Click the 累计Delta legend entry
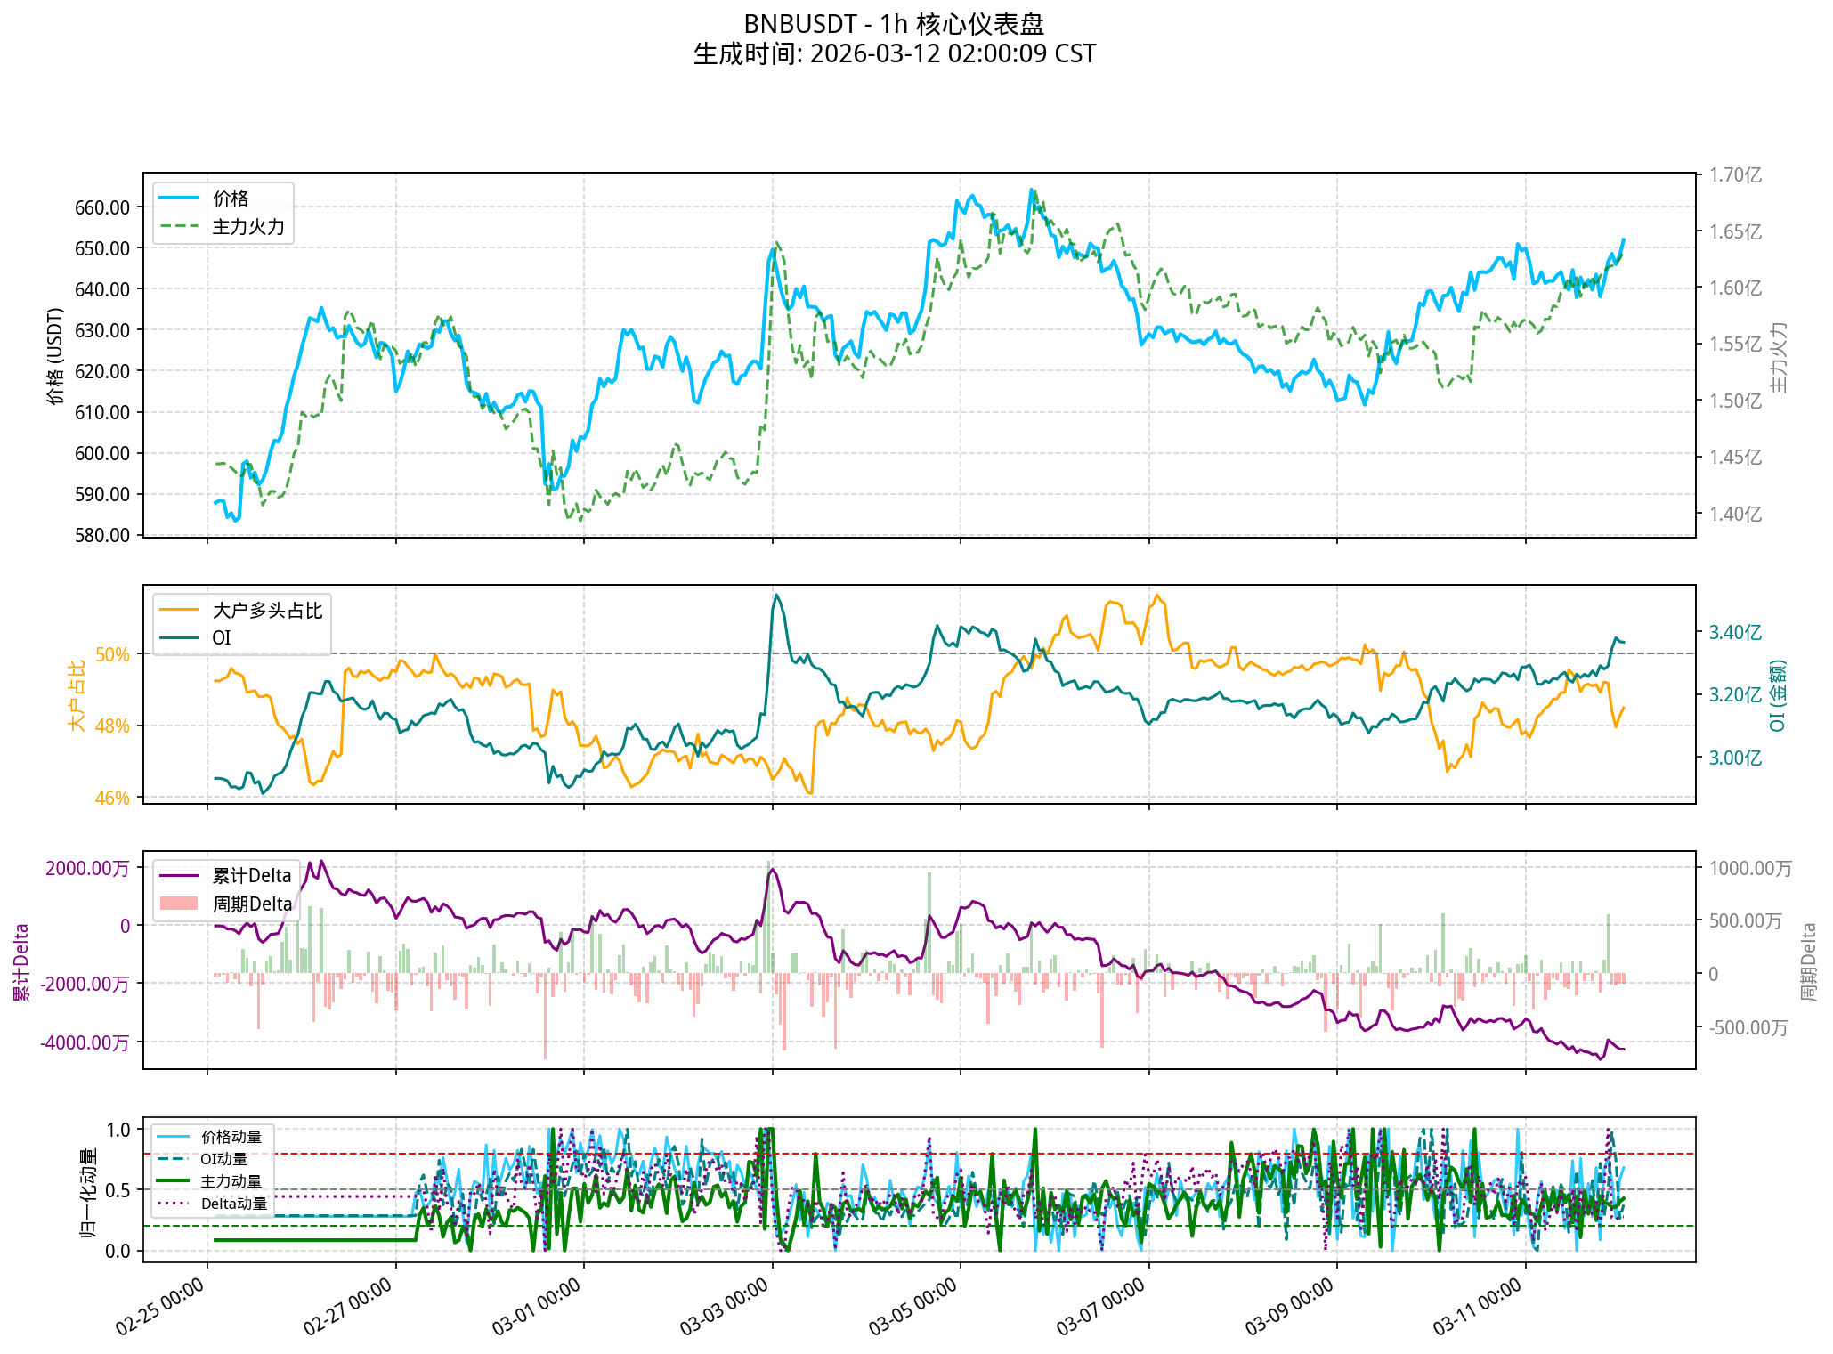The image size is (1833, 1354). tap(251, 876)
